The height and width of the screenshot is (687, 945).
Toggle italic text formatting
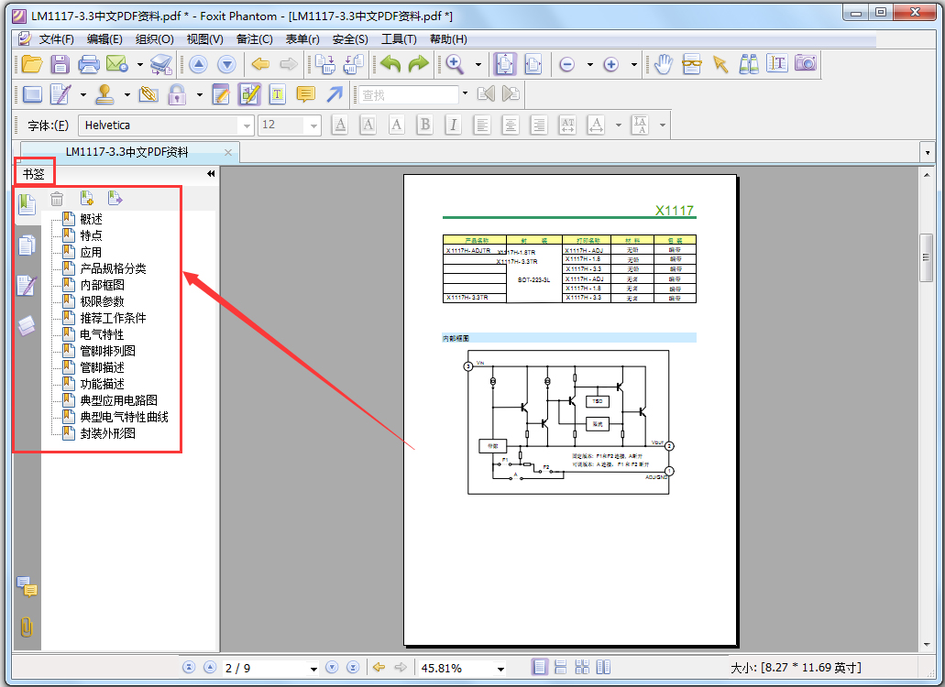pos(453,125)
